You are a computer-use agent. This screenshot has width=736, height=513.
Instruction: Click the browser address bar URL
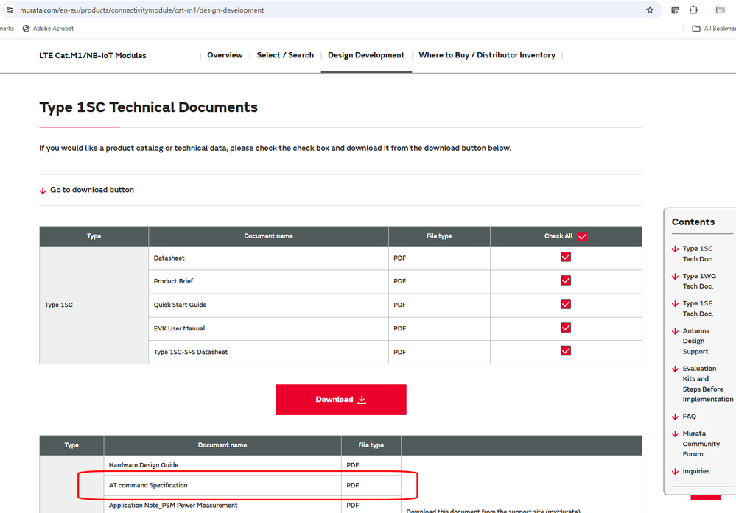141,10
